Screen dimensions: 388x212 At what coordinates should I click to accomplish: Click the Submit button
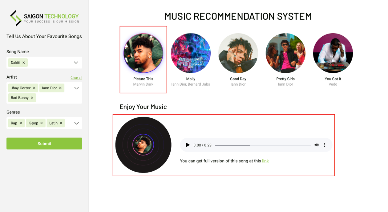coord(44,144)
